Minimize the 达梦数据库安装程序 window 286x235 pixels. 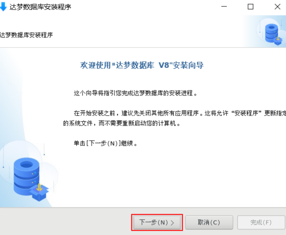pyautogui.click(x=224, y=7)
